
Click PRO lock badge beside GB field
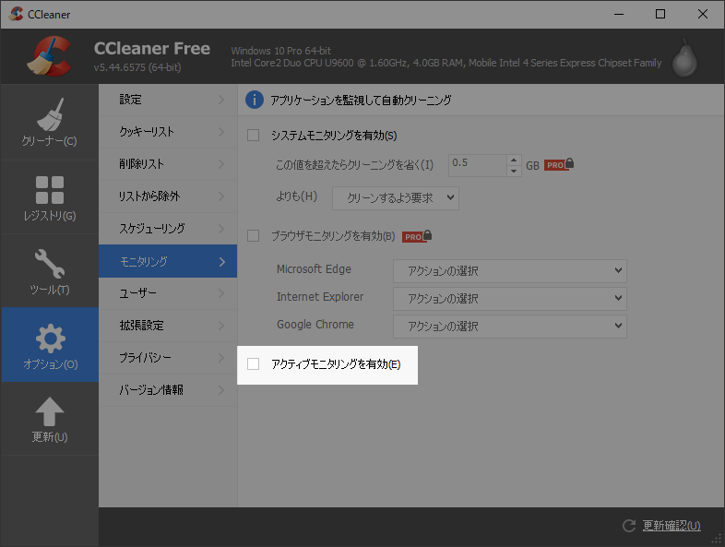click(x=559, y=164)
